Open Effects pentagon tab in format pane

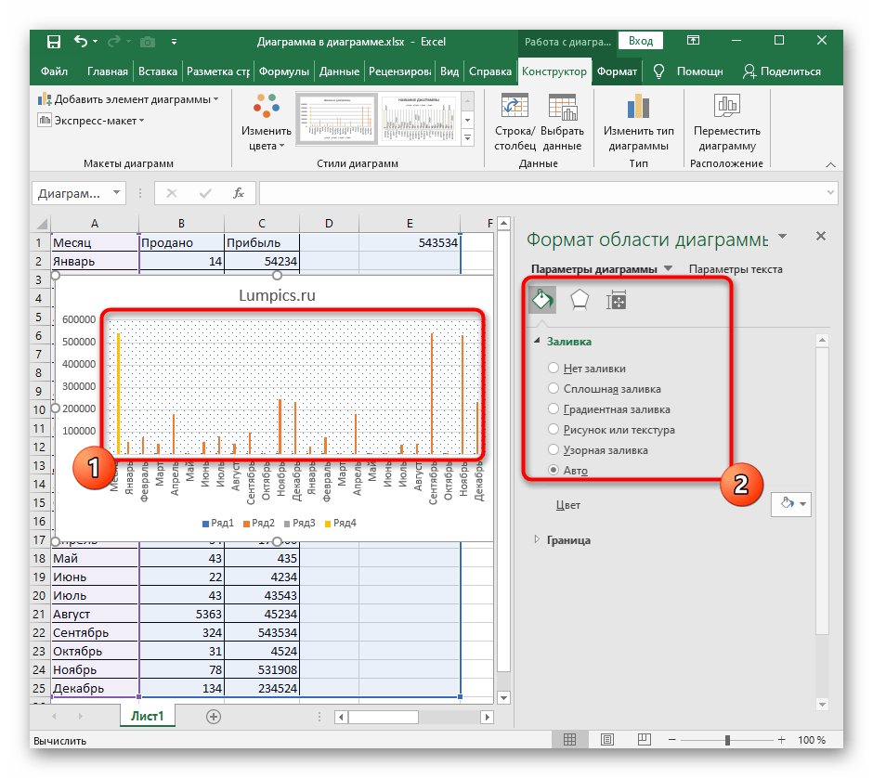580,299
